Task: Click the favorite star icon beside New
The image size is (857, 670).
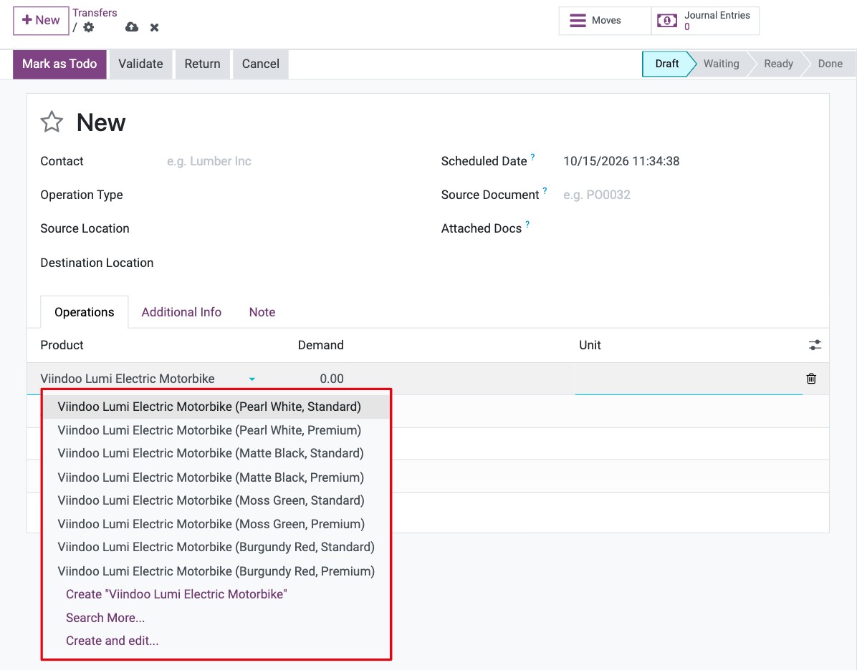Action: [x=52, y=122]
